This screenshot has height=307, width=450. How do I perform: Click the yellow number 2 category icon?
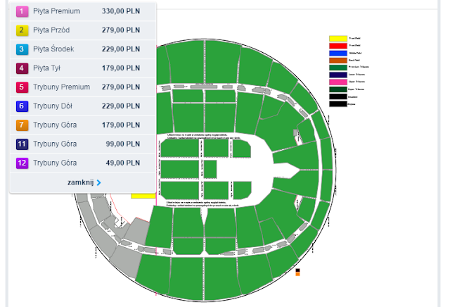coord(22,30)
